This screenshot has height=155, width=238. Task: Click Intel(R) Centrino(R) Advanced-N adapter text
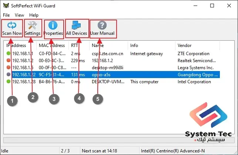pyautogui.click(x=173, y=151)
